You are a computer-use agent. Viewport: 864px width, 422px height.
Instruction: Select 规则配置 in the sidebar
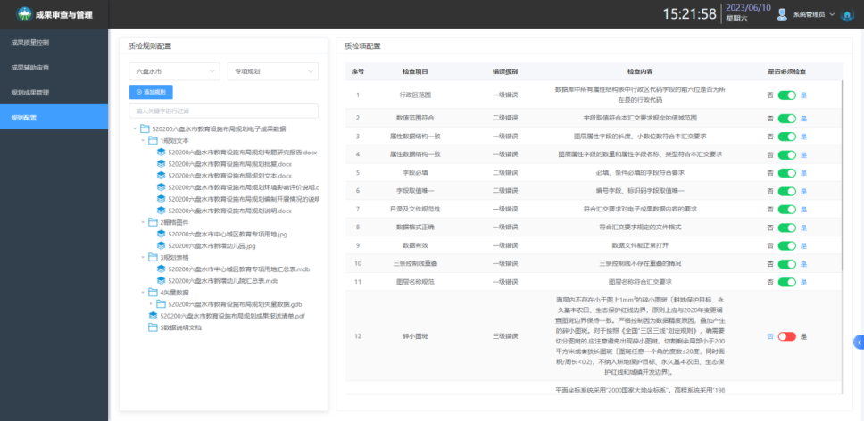point(54,118)
